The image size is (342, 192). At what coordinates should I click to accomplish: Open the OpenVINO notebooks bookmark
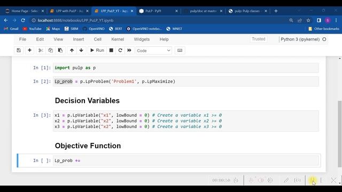click(144, 29)
